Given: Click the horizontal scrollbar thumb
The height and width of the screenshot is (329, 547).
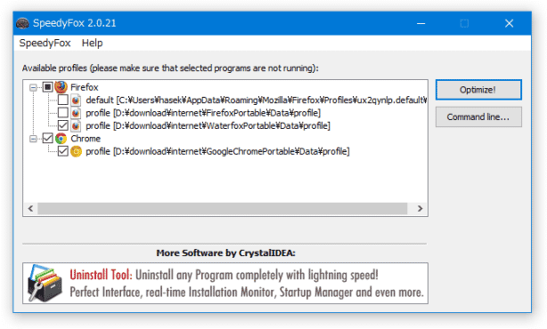Looking at the screenshot, I should pyautogui.click(x=223, y=209).
